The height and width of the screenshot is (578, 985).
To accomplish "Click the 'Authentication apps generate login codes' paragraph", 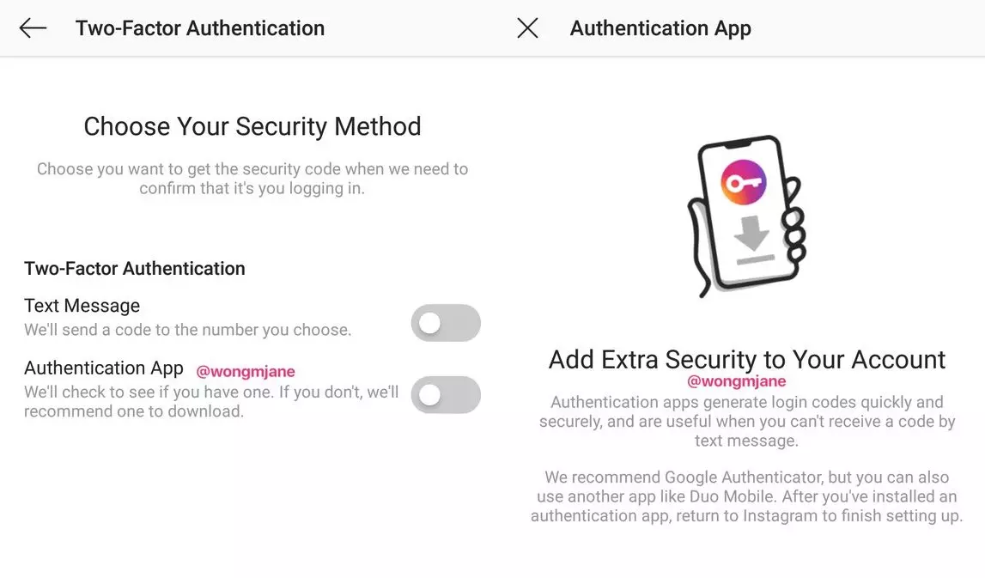I will click(747, 421).
